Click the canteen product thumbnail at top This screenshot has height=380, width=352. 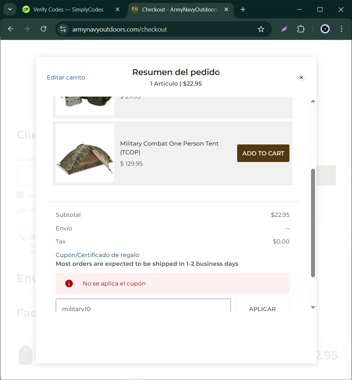coord(85,106)
